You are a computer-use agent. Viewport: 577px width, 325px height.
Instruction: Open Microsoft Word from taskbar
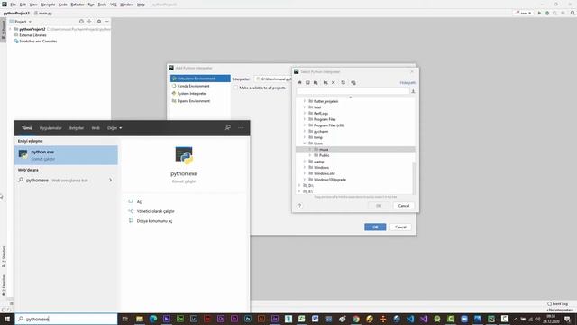point(315,319)
